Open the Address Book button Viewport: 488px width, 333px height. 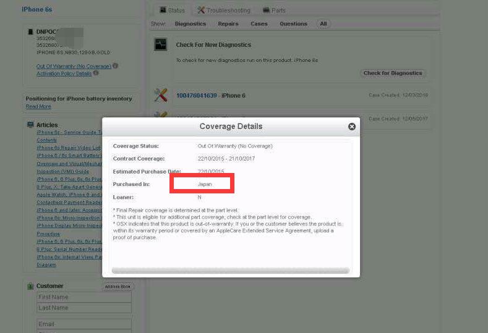click(118, 287)
